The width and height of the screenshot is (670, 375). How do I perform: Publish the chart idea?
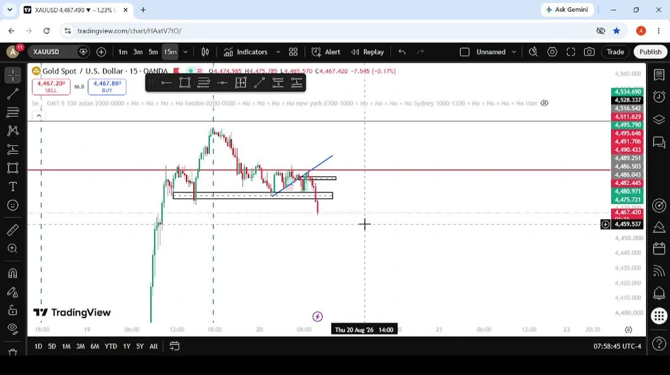coord(650,52)
